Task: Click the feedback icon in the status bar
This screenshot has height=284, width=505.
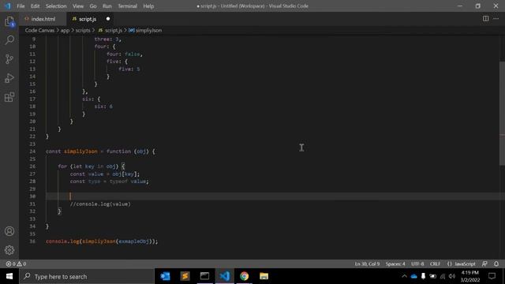Action: coord(484,263)
